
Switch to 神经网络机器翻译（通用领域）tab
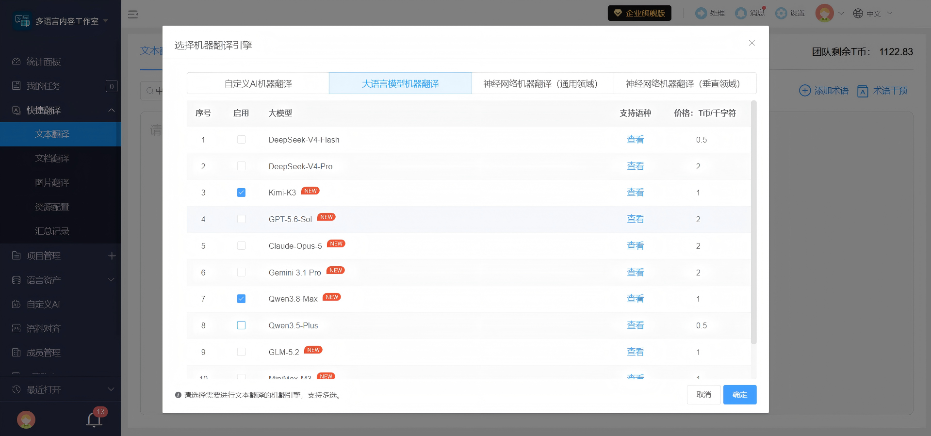pos(543,83)
